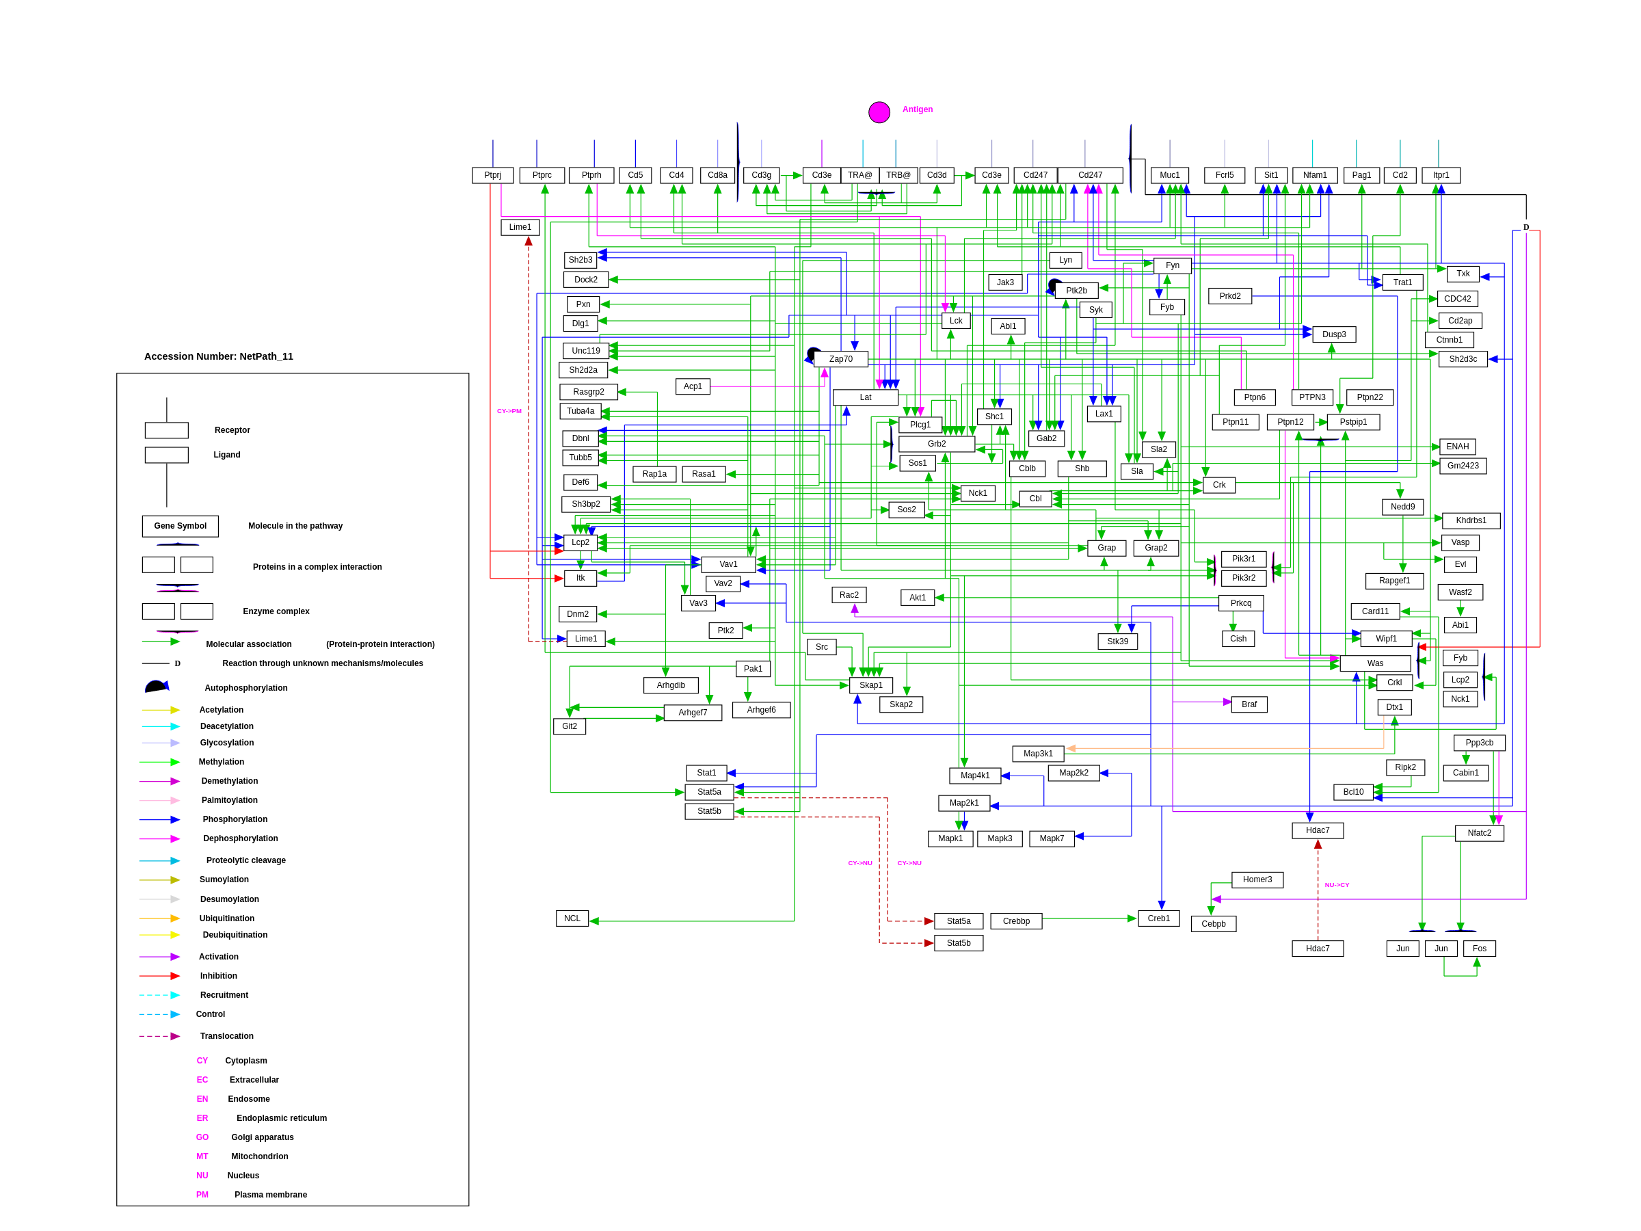Select the Gene Symbol legend box
The image size is (1641, 1231).
click(x=181, y=526)
